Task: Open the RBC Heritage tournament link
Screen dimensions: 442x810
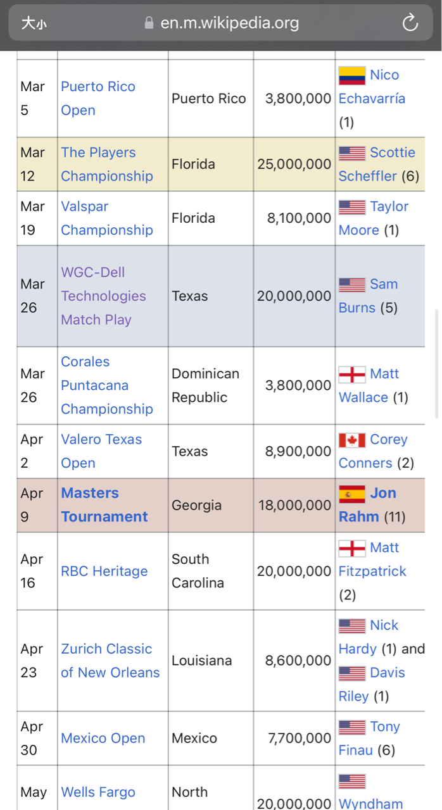Action: tap(104, 571)
